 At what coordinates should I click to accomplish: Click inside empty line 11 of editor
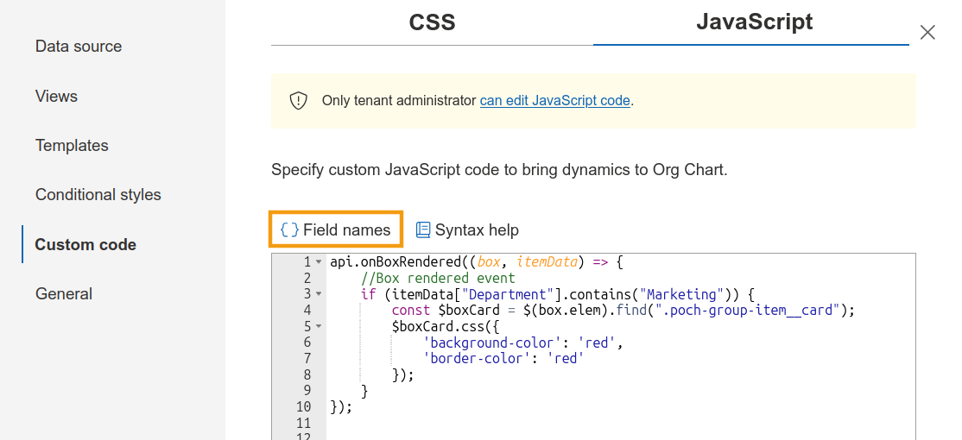[621, 422]
